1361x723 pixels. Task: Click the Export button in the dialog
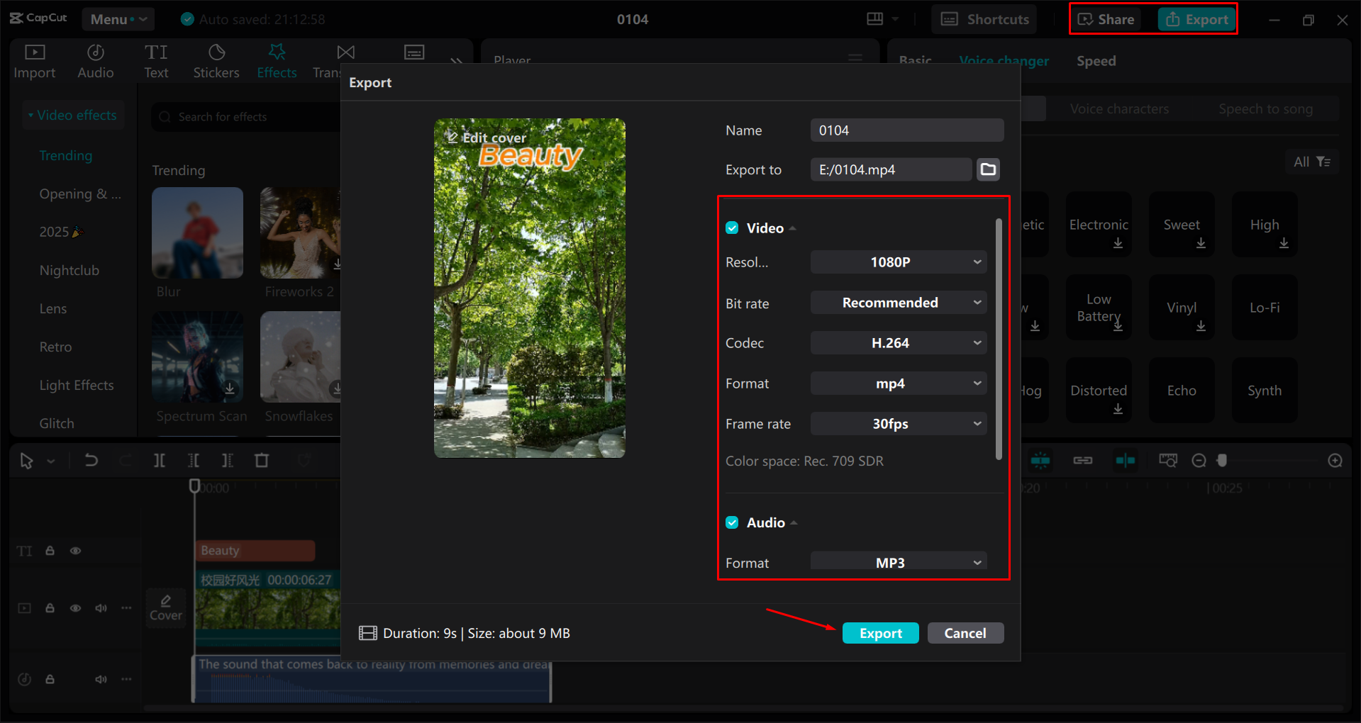(879, 633)
